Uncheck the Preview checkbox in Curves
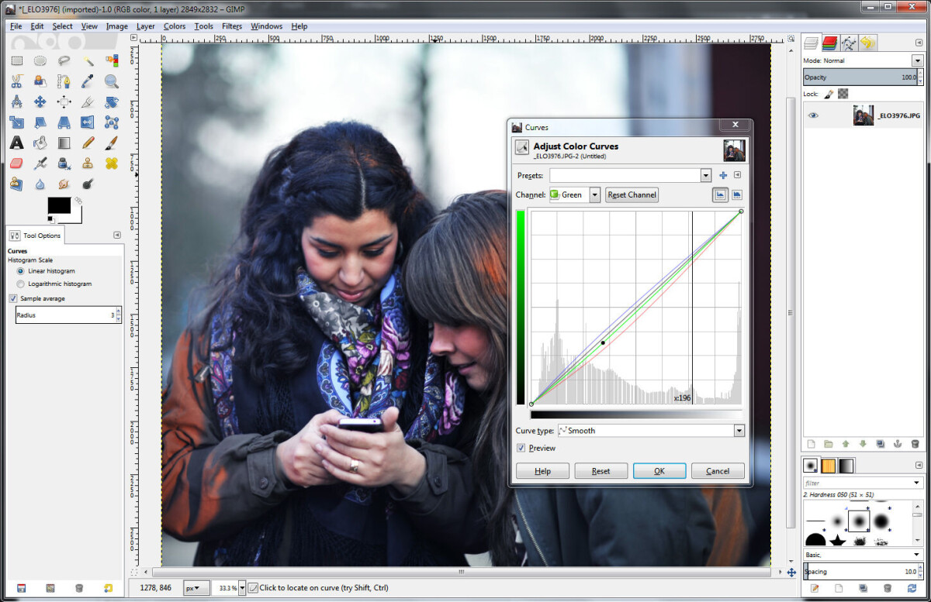Screen dimensions: 931x602 coord(521,448)
